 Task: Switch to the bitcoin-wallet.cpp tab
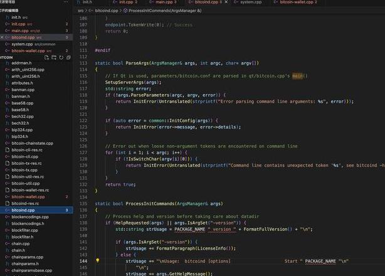pos(296,2)
